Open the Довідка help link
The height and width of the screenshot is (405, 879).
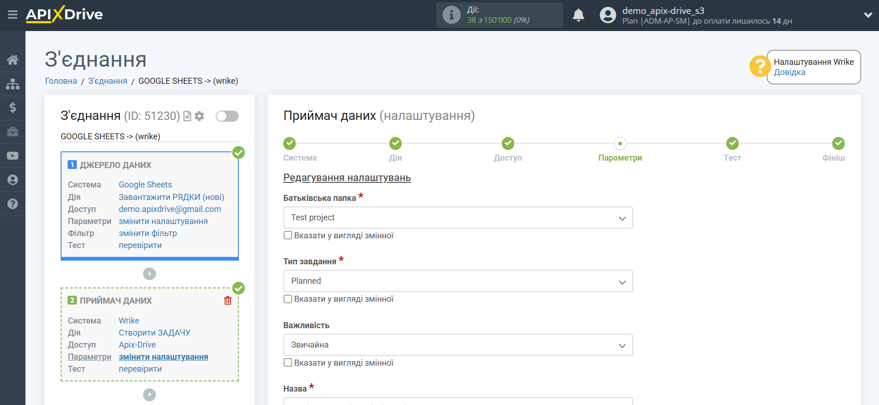pos(789,72)
